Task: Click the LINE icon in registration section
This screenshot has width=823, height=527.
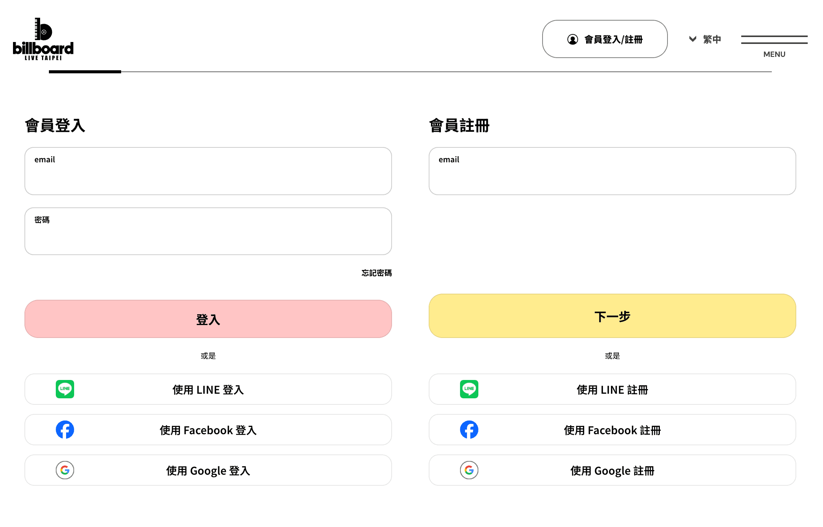Action: click(x=469, y=389)
